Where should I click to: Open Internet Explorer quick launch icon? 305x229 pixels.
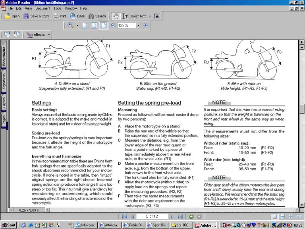click(31, 225)
